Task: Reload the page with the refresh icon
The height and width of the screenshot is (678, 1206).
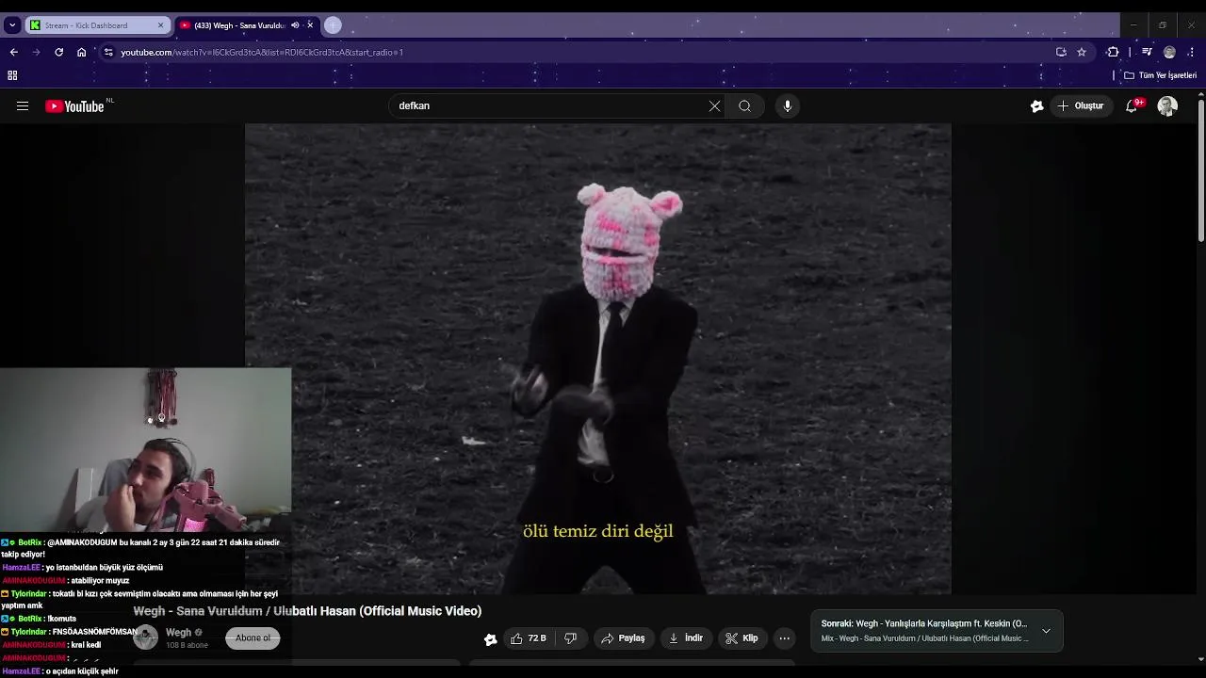Action: point(58,52)
